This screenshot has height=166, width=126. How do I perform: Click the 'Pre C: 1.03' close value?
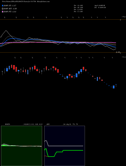78,12
